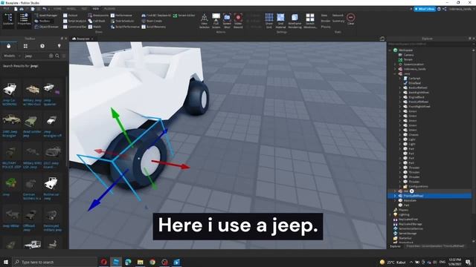
Task: Open the Recent tab in Toolbox
Action: [42, 46]
